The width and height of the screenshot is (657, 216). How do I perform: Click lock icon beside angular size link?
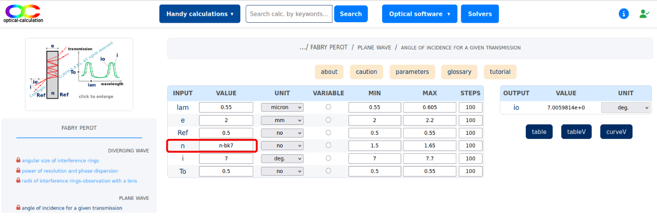tap(18, 161)
